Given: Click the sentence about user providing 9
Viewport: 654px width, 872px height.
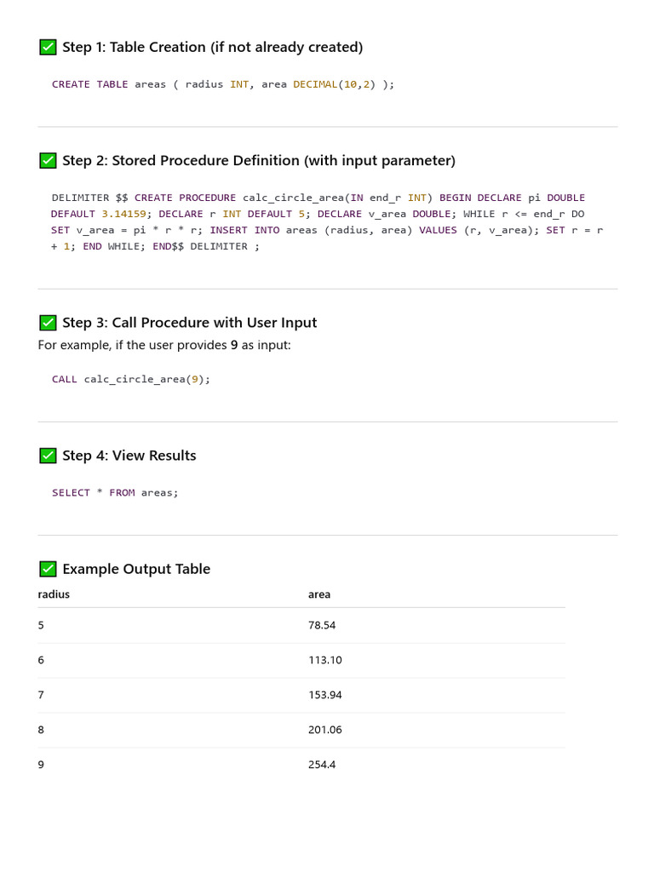Looking at the screenshot, I should (164, 346).
